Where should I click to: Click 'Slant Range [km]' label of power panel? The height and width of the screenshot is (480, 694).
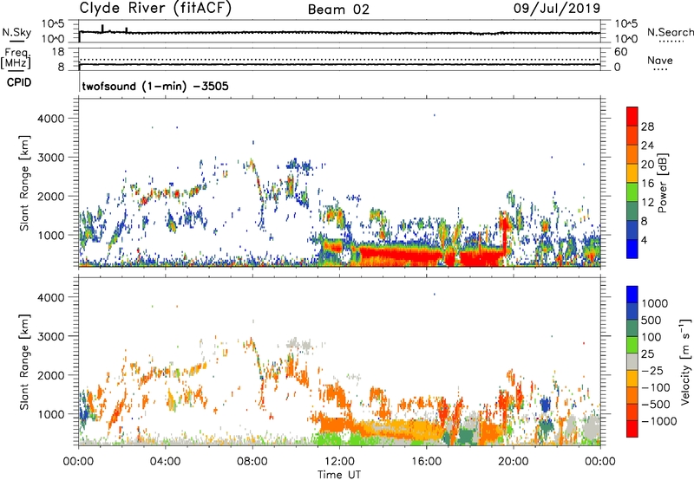coord(24,183)
